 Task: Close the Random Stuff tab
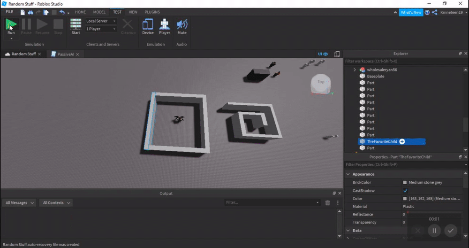tap(39, 54)
